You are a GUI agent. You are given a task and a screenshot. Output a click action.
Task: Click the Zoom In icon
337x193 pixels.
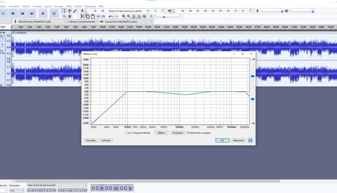click(x=124, y=16)
